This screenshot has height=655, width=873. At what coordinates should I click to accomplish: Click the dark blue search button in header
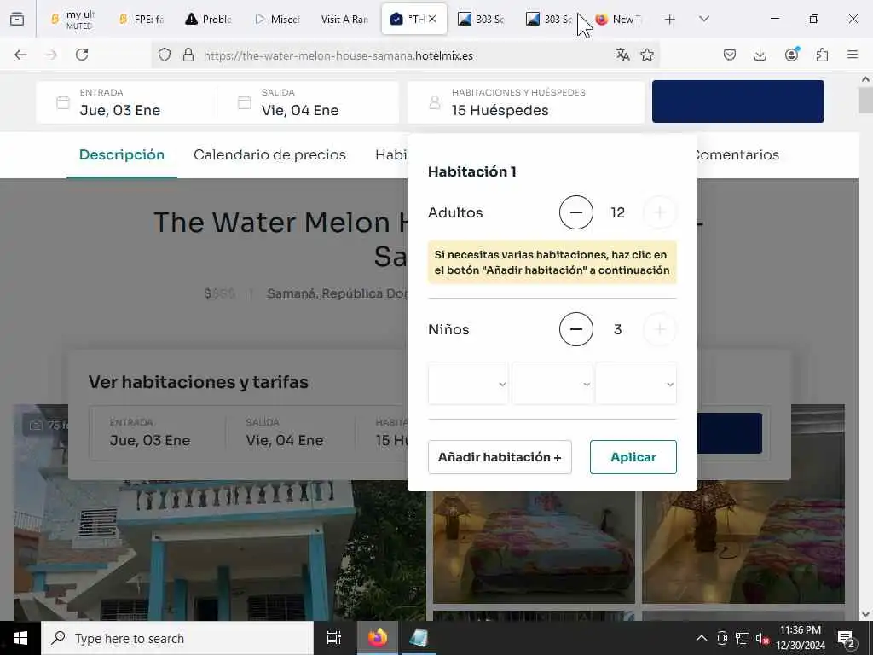click(737, 101)
